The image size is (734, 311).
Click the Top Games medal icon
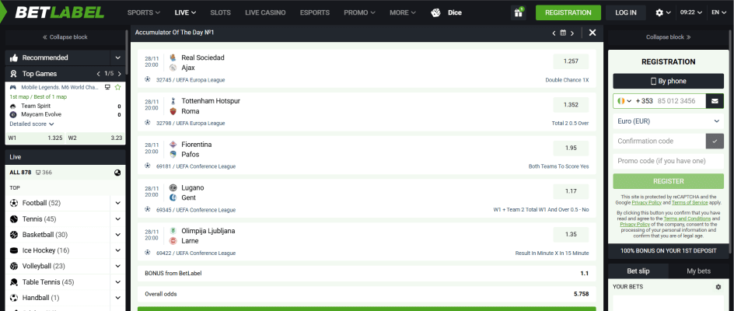[x=13, y=74]
